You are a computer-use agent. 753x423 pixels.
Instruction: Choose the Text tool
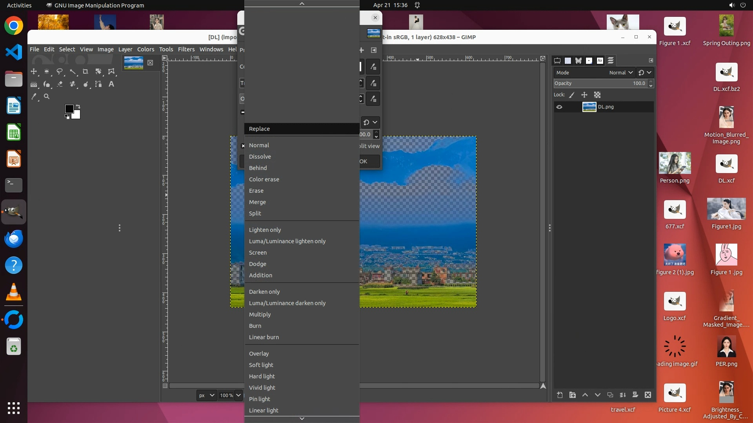[x=111, y=84]
